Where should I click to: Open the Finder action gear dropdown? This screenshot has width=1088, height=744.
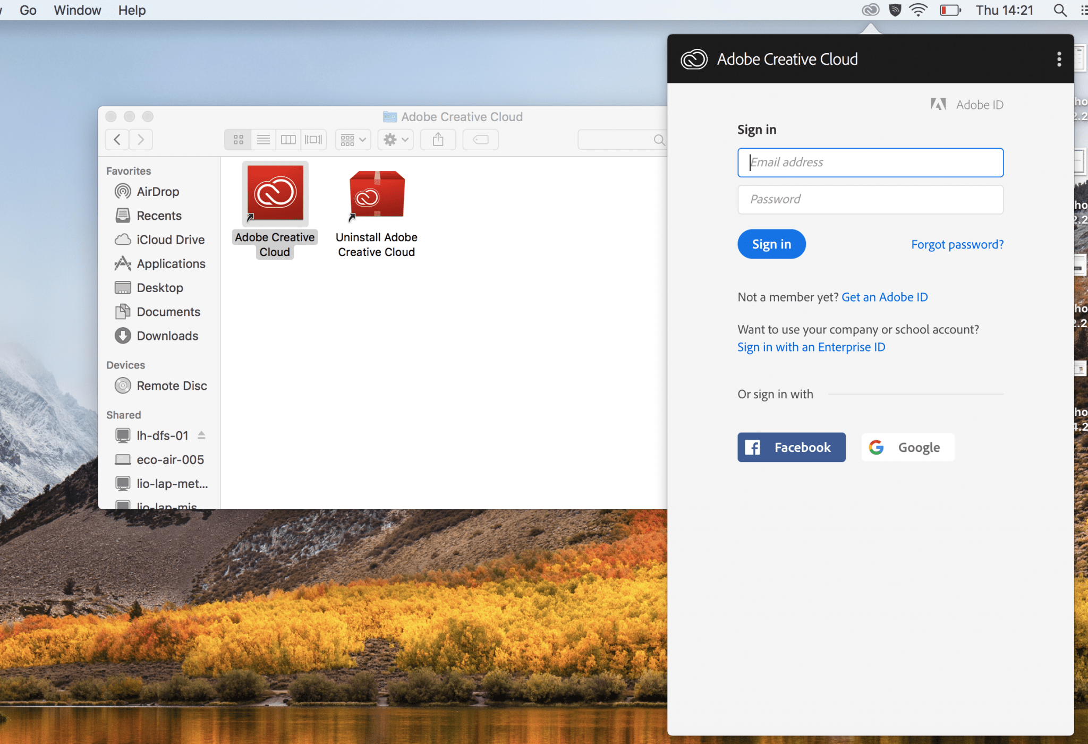(396, 140)
